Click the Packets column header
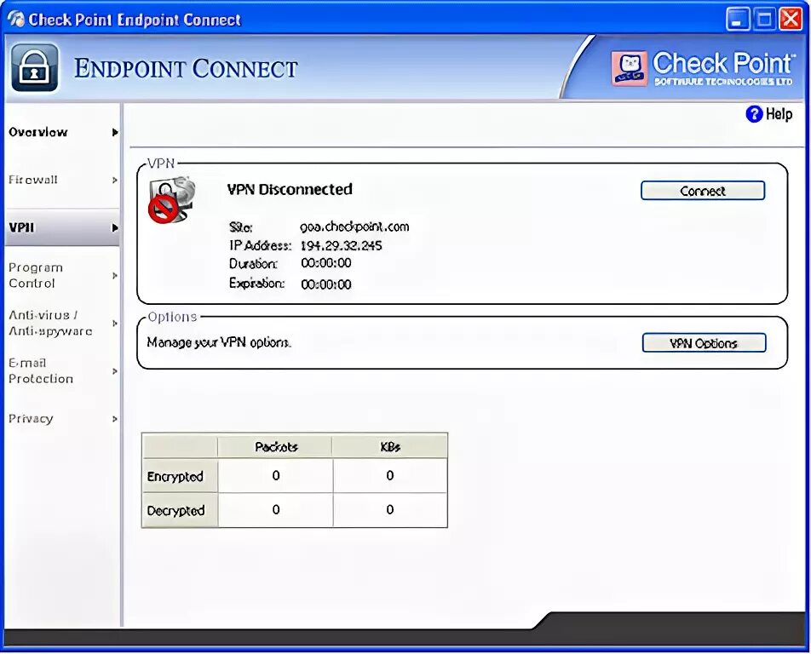 pyautogui.click(x=274, y=445)
